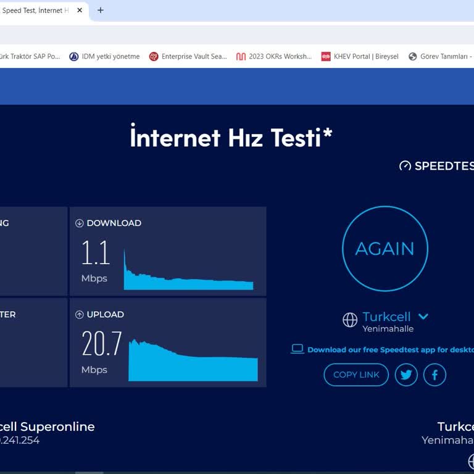This screenshot has height=474, width=474.
Task: Click the Görev Tanımları globe icon
Action: click(x=413, y=57)
